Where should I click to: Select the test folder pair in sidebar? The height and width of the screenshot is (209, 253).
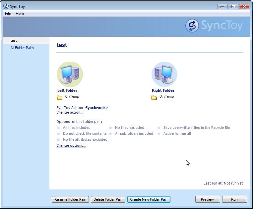[26, 40]
